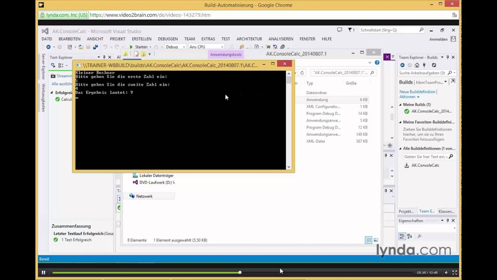The height and width of the screenshot is (280, 497).
Task: Click the Schnellstart quick launch search field
Action: pyautogui.click(x=391, y=30)
